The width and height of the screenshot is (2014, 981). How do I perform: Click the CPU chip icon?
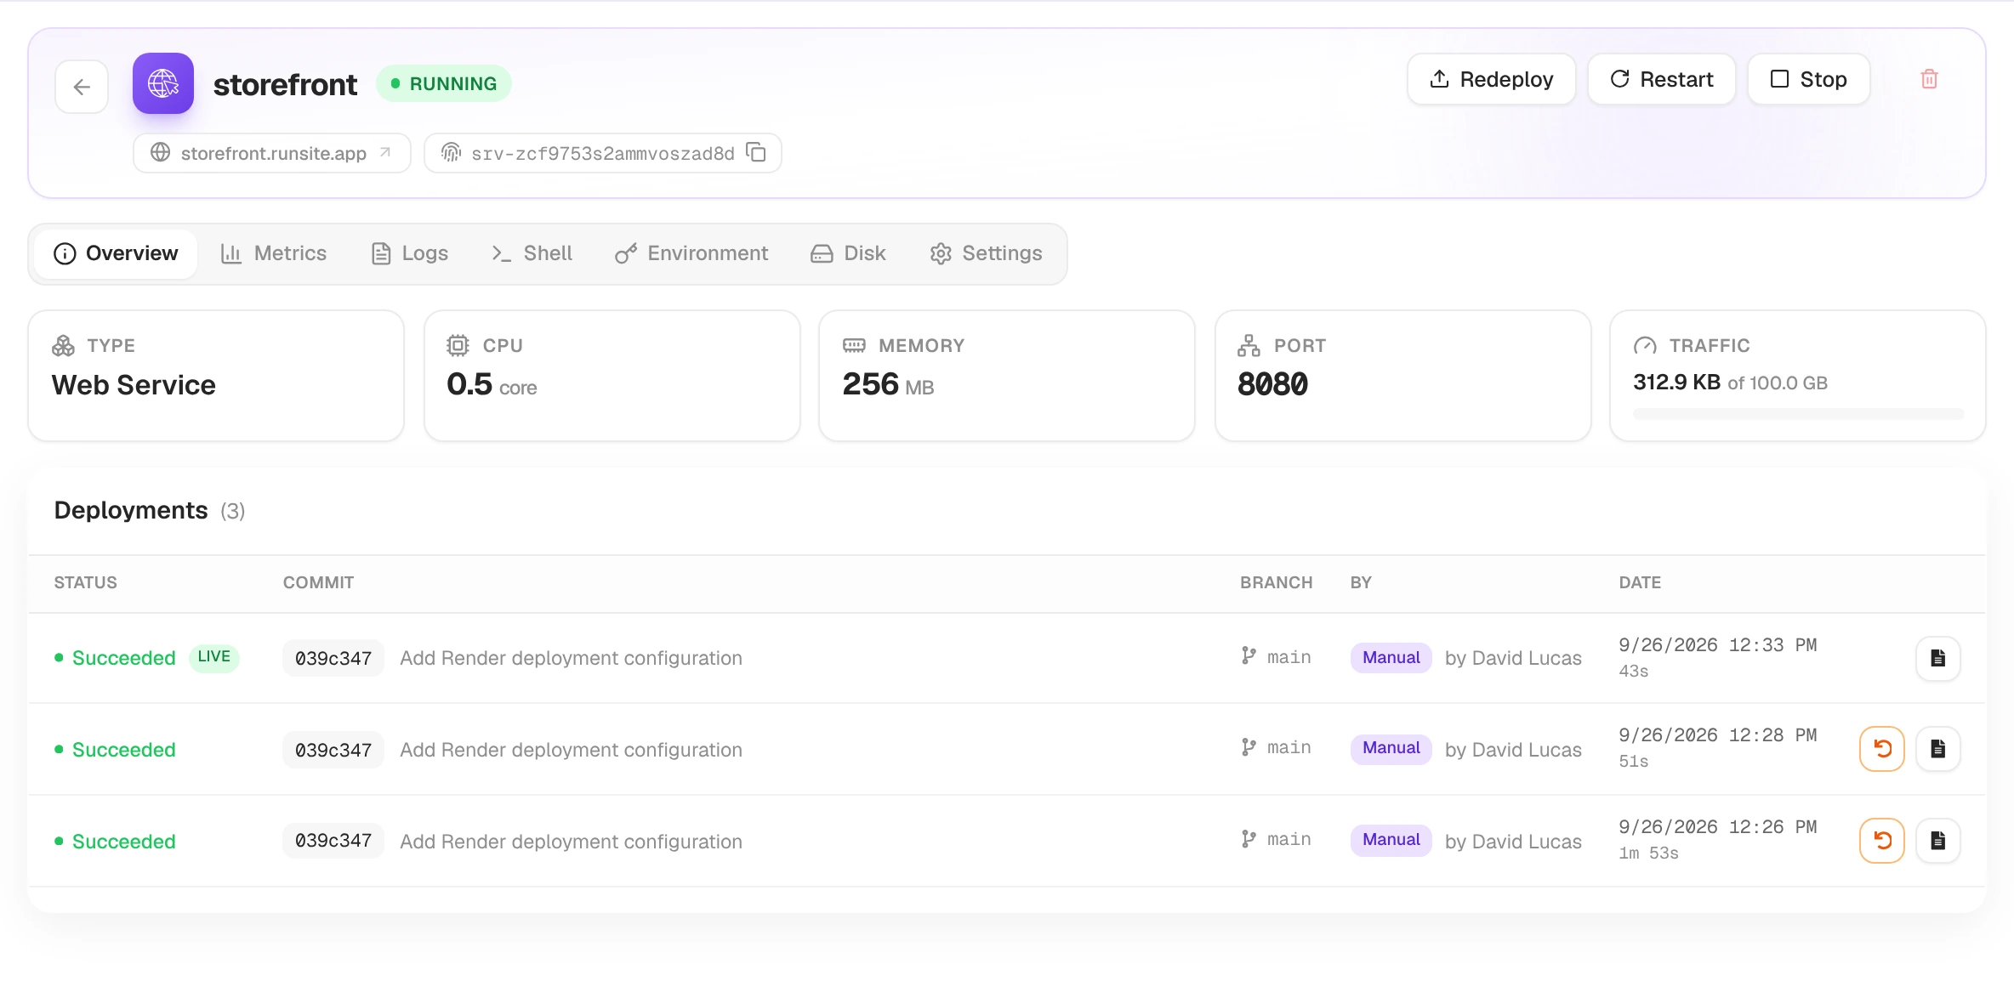[x=458, y=345]
